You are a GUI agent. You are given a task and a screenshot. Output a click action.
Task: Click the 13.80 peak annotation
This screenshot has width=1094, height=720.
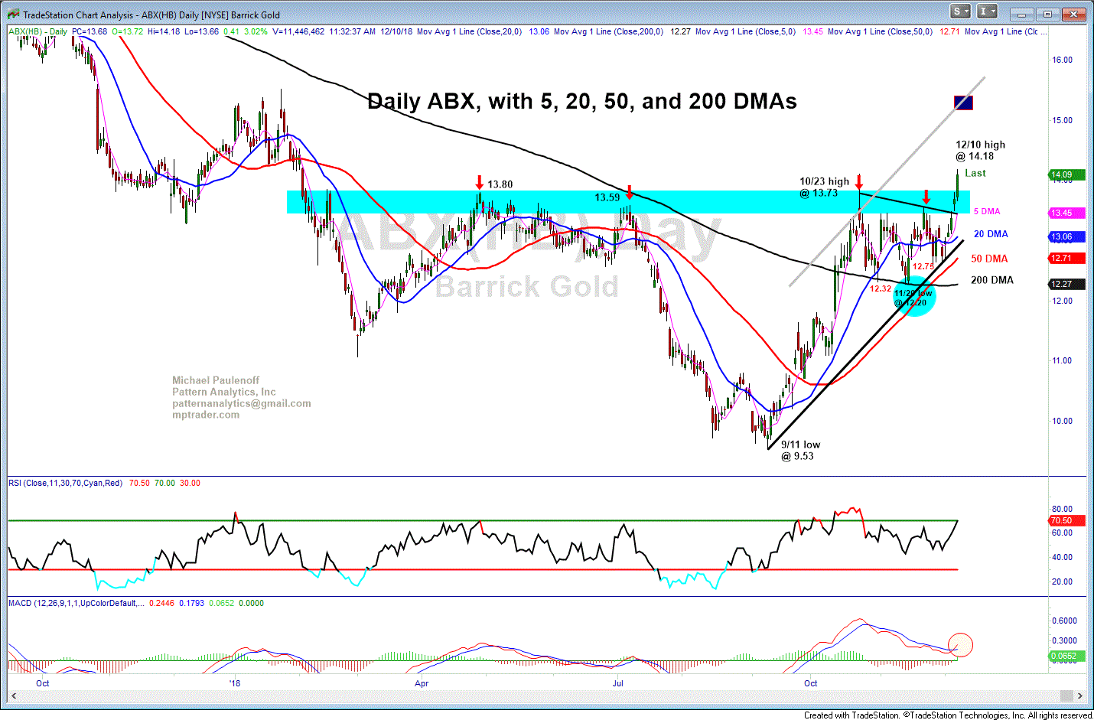pos(500,184)
